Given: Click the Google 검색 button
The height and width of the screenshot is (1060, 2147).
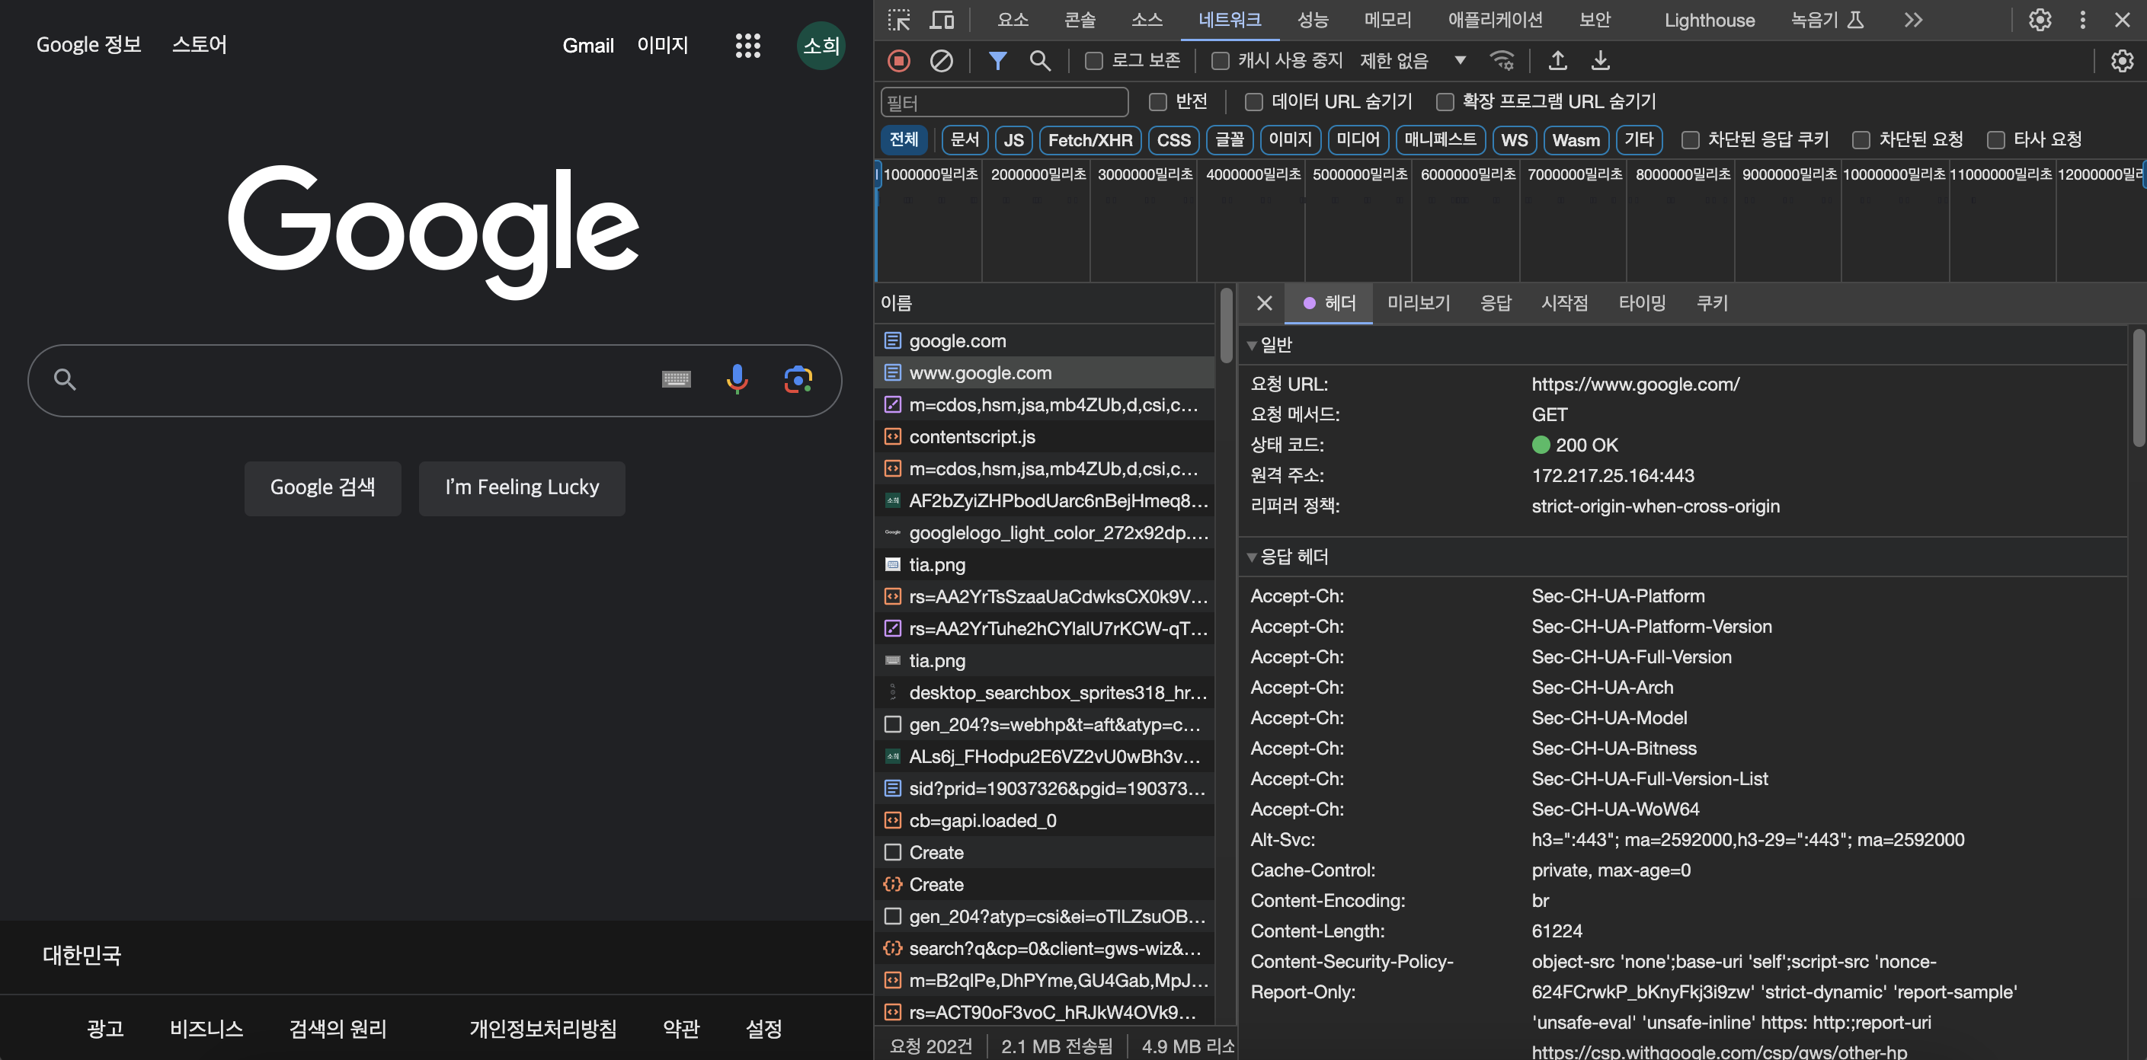Looking at the screenshot, I should [322, 488].
